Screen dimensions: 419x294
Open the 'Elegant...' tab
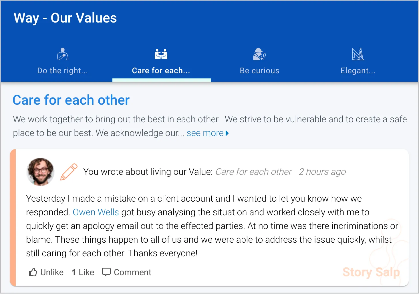coord(358,61)
